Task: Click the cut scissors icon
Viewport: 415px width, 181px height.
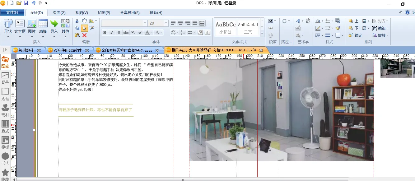Action: pyautogui.click(x=77, y=21)
